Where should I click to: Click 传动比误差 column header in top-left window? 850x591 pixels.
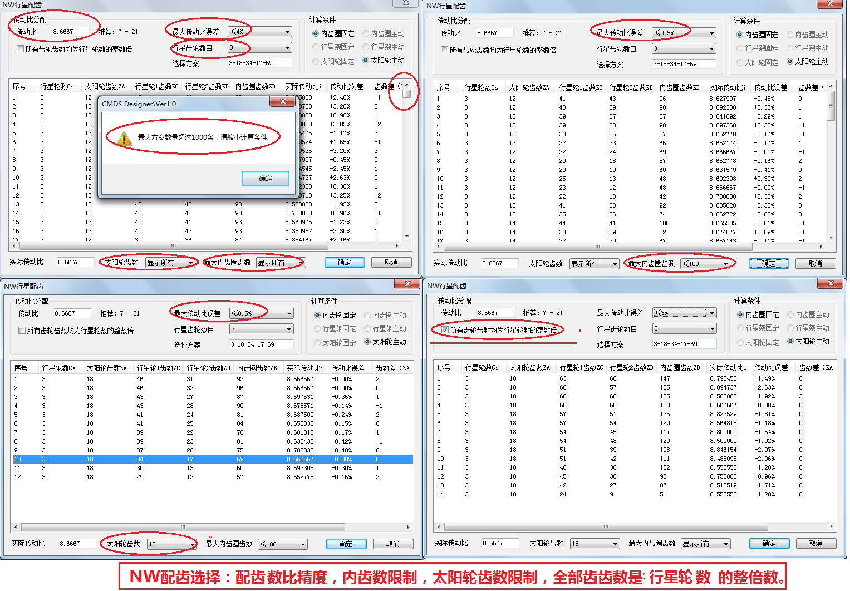click(346, 86)
